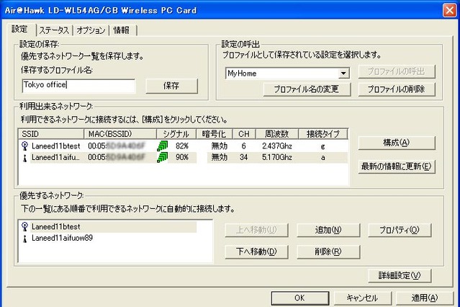Click the キャンセル button
Viewport: 460px width, 307px height.
pos(363,298)
